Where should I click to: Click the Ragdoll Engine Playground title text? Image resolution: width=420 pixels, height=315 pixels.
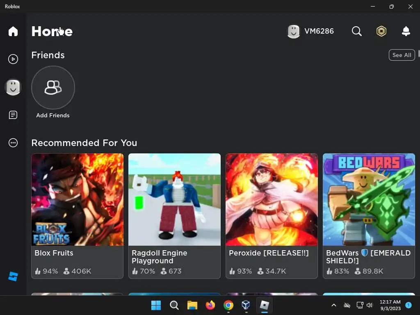(x=160, y=257)
